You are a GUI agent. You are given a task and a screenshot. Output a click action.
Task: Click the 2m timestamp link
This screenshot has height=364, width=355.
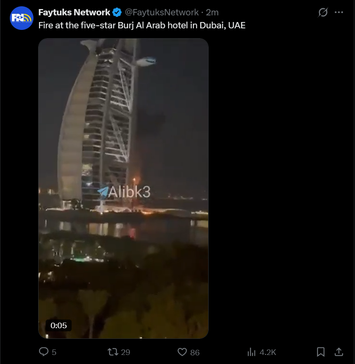point(212,12)
